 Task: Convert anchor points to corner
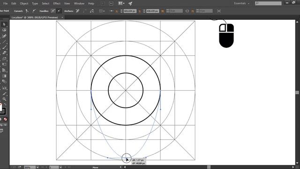[27, 11]
